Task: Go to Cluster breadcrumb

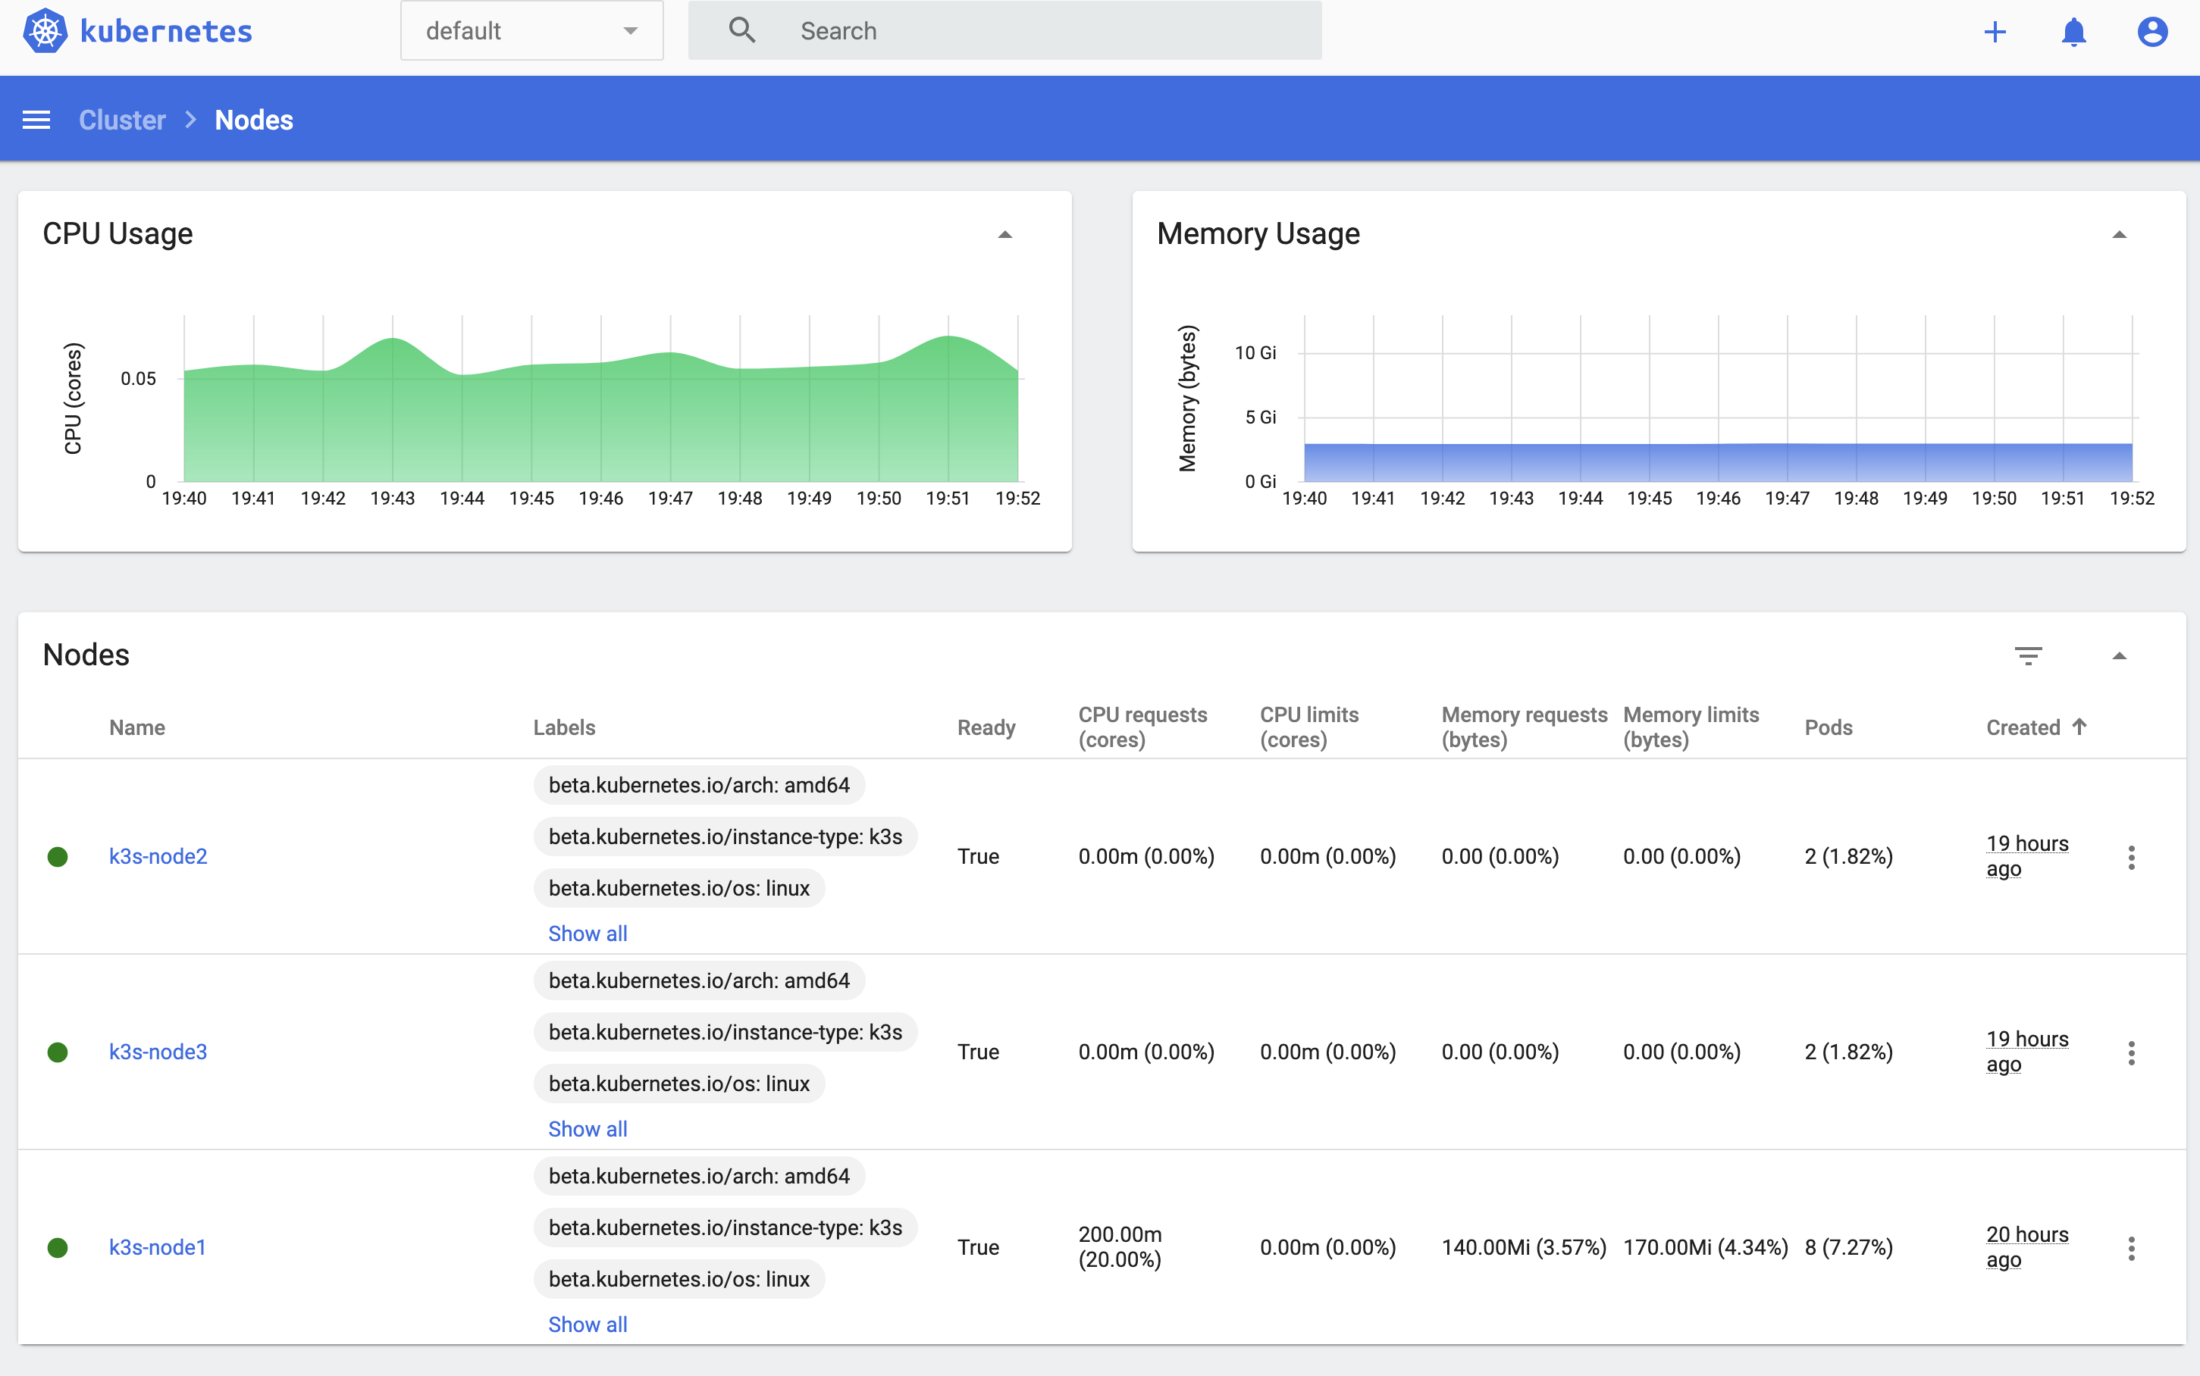Action: [122, 120]
